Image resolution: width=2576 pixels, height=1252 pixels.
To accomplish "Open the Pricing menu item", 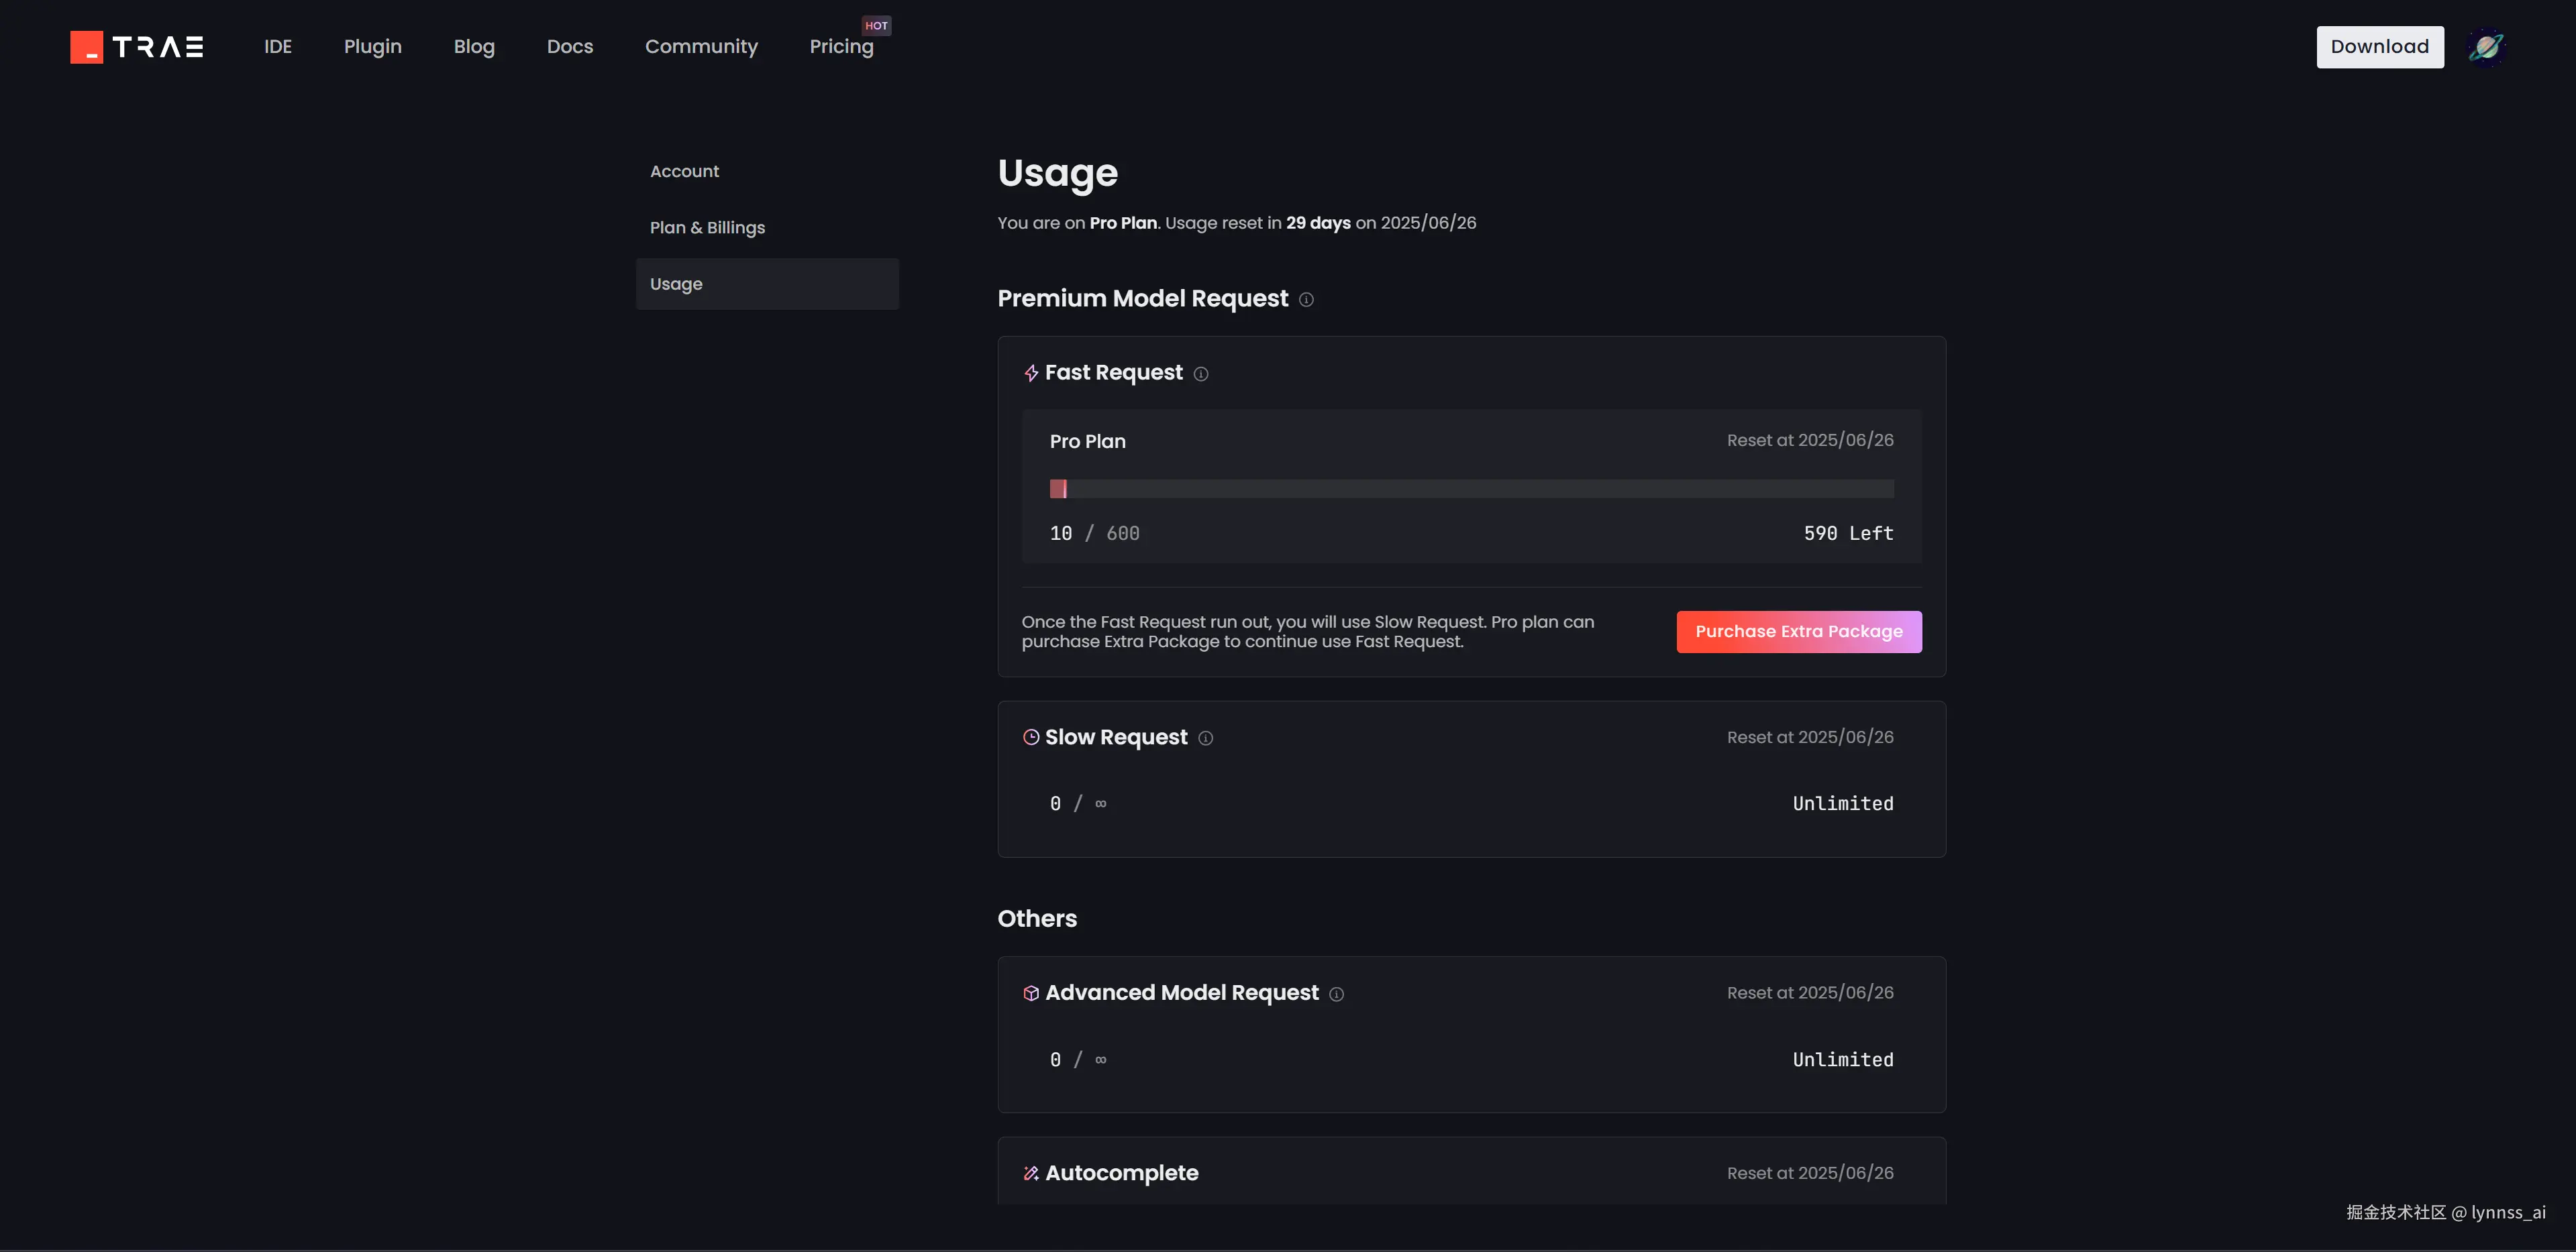I will 841,47.
